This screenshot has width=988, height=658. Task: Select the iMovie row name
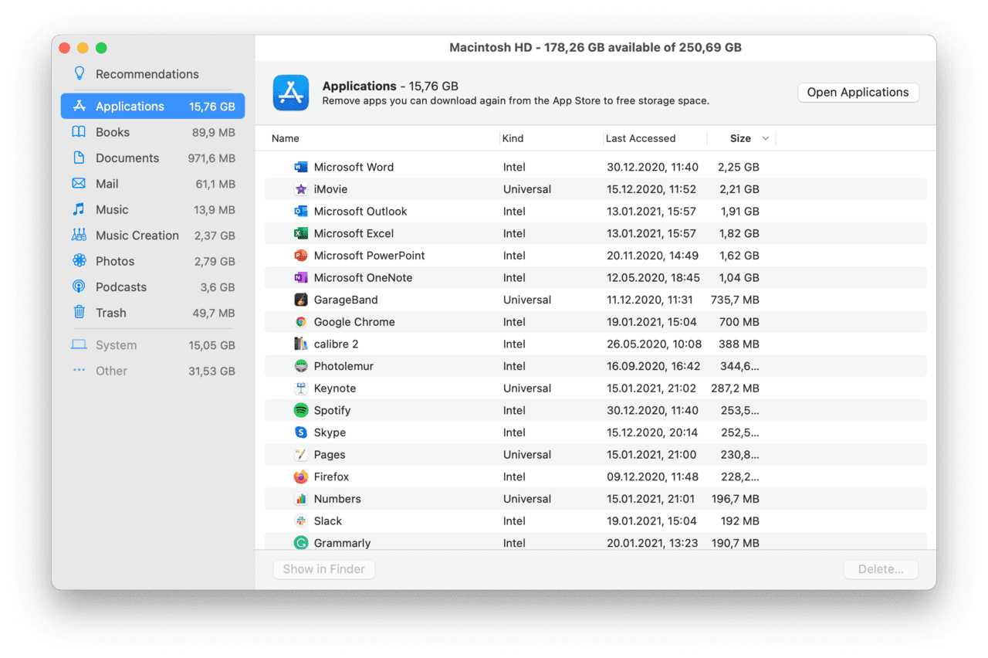click(x=330, y=189)
